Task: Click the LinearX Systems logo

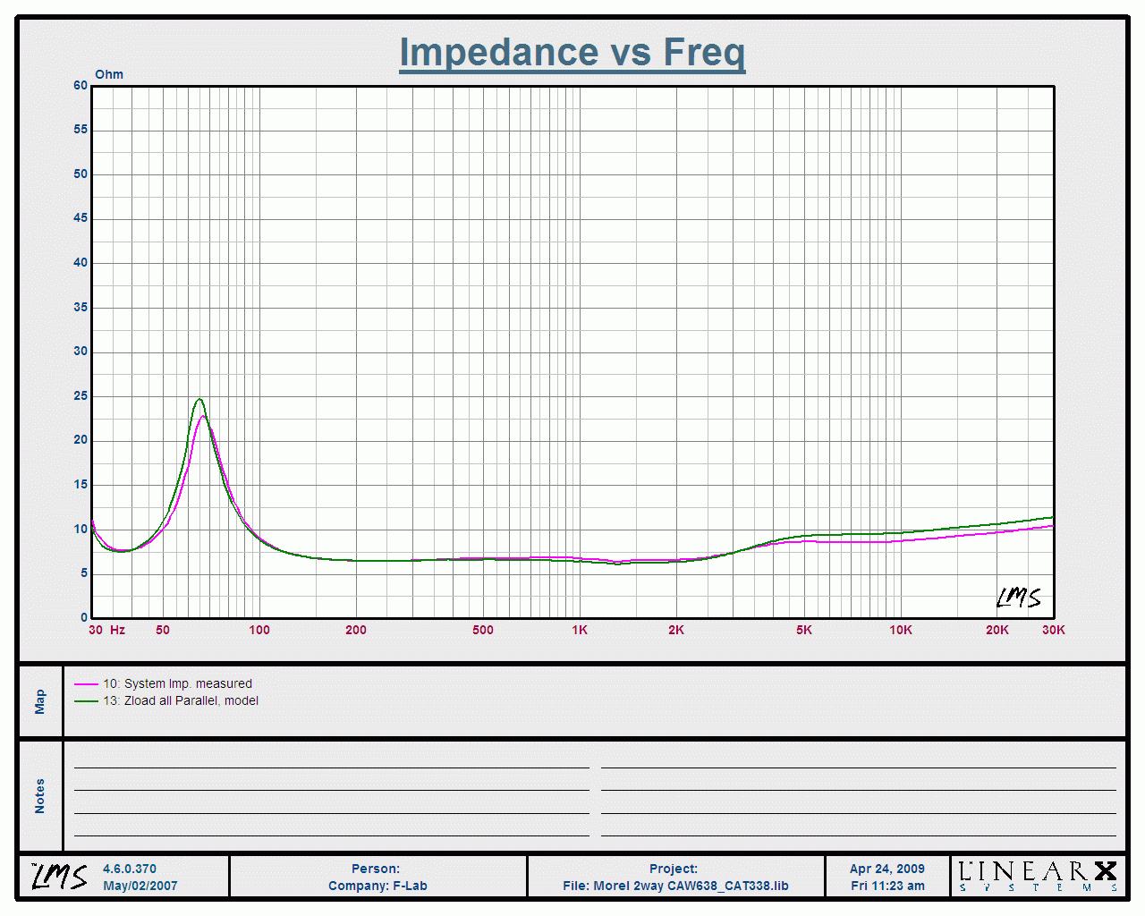Action: coord(1038,876)
